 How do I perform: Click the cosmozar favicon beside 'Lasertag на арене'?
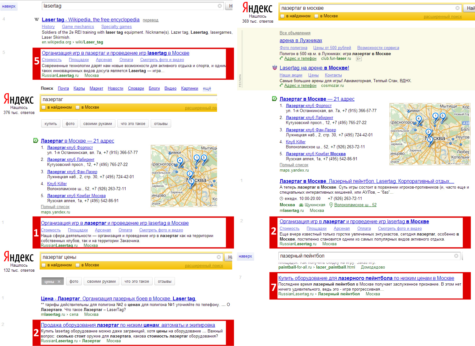coord(275,67)
